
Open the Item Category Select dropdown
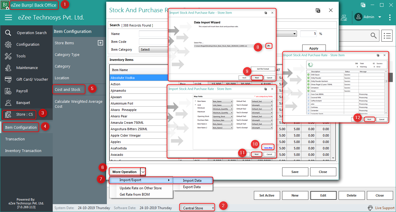(154, 50)
